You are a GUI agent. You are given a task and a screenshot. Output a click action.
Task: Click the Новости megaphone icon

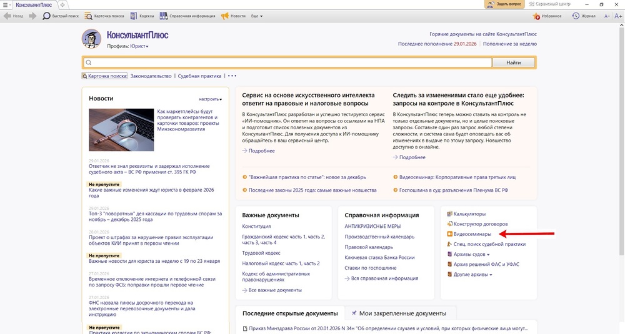(x=225, y=16)
